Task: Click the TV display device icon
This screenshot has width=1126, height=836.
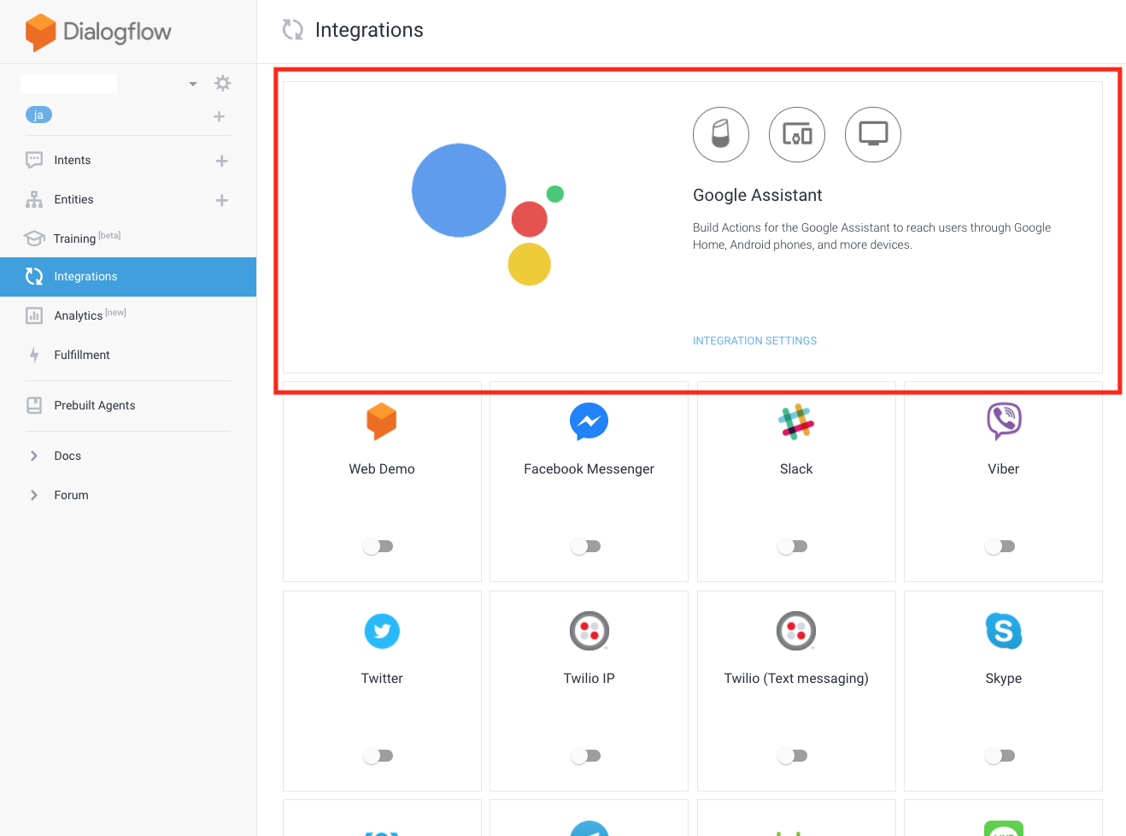Action: pos(873,134)
